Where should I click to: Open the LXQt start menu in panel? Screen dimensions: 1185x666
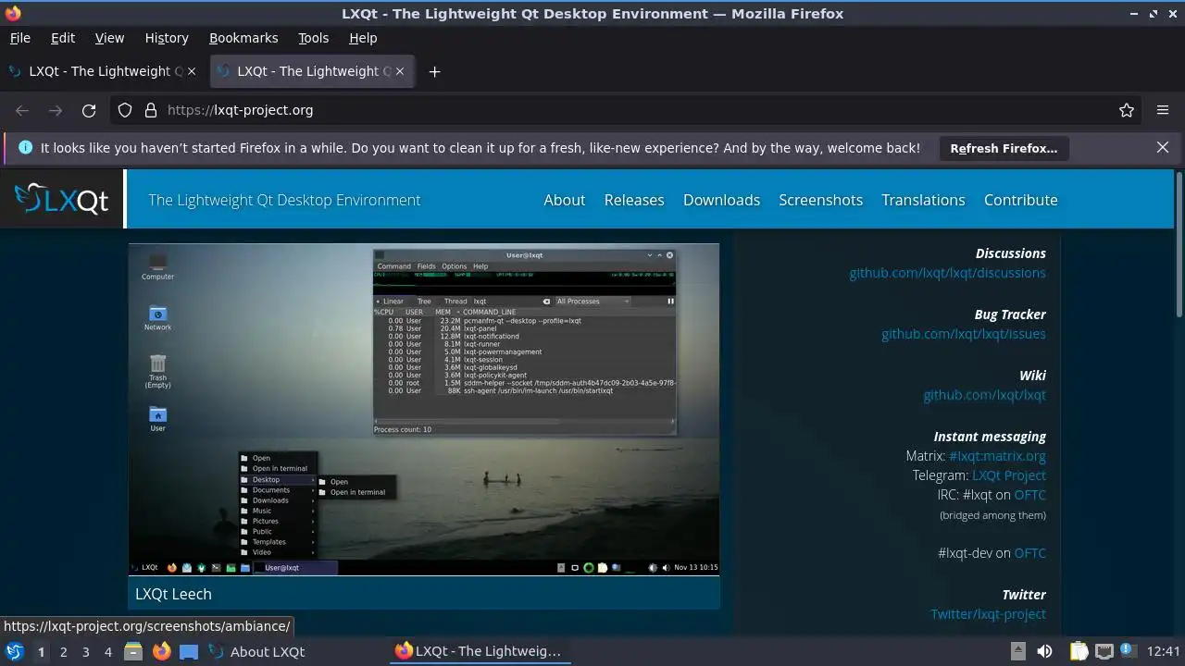(15, 651)
